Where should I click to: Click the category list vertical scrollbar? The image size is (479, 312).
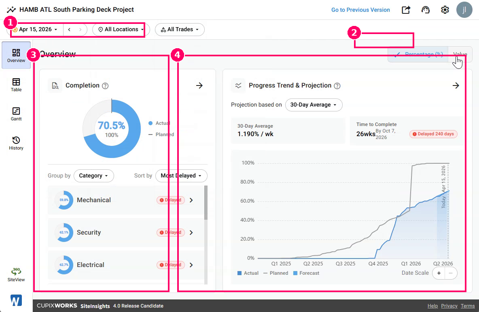206,203
